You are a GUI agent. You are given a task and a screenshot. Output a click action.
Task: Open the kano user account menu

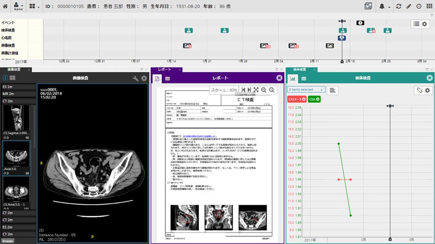pos(18,6)
